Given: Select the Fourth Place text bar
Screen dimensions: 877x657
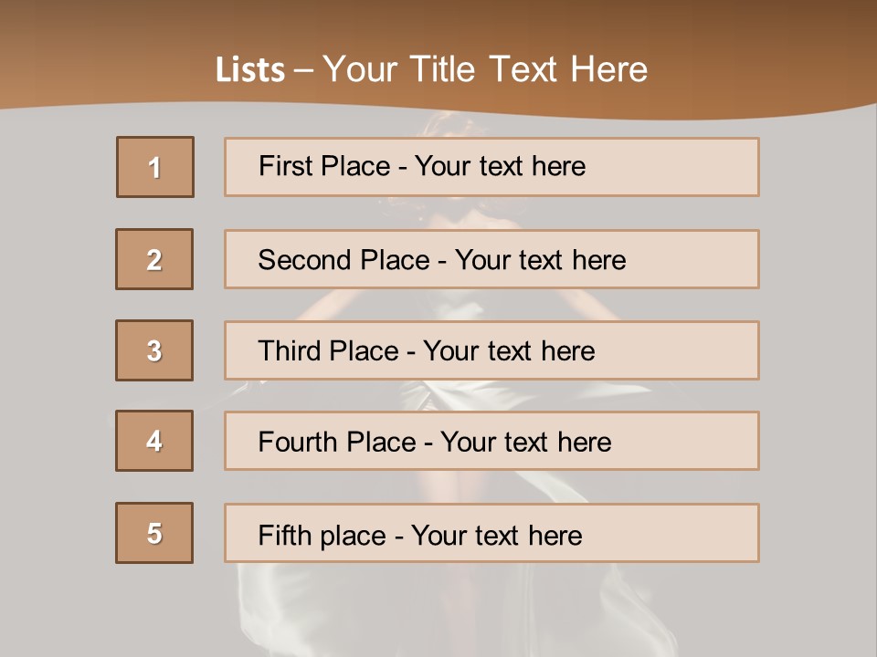Looking at the screenshot, I should click(x=491, y=441).
